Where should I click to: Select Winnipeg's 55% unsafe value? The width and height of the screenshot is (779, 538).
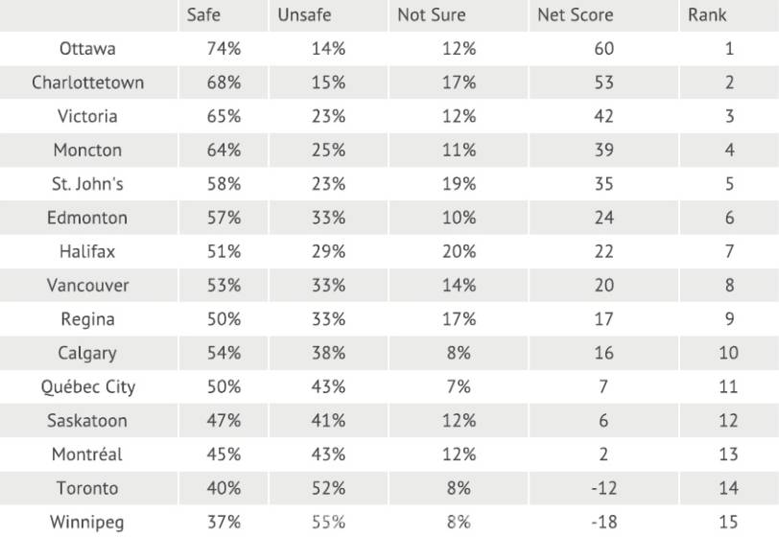coord(328,523)
